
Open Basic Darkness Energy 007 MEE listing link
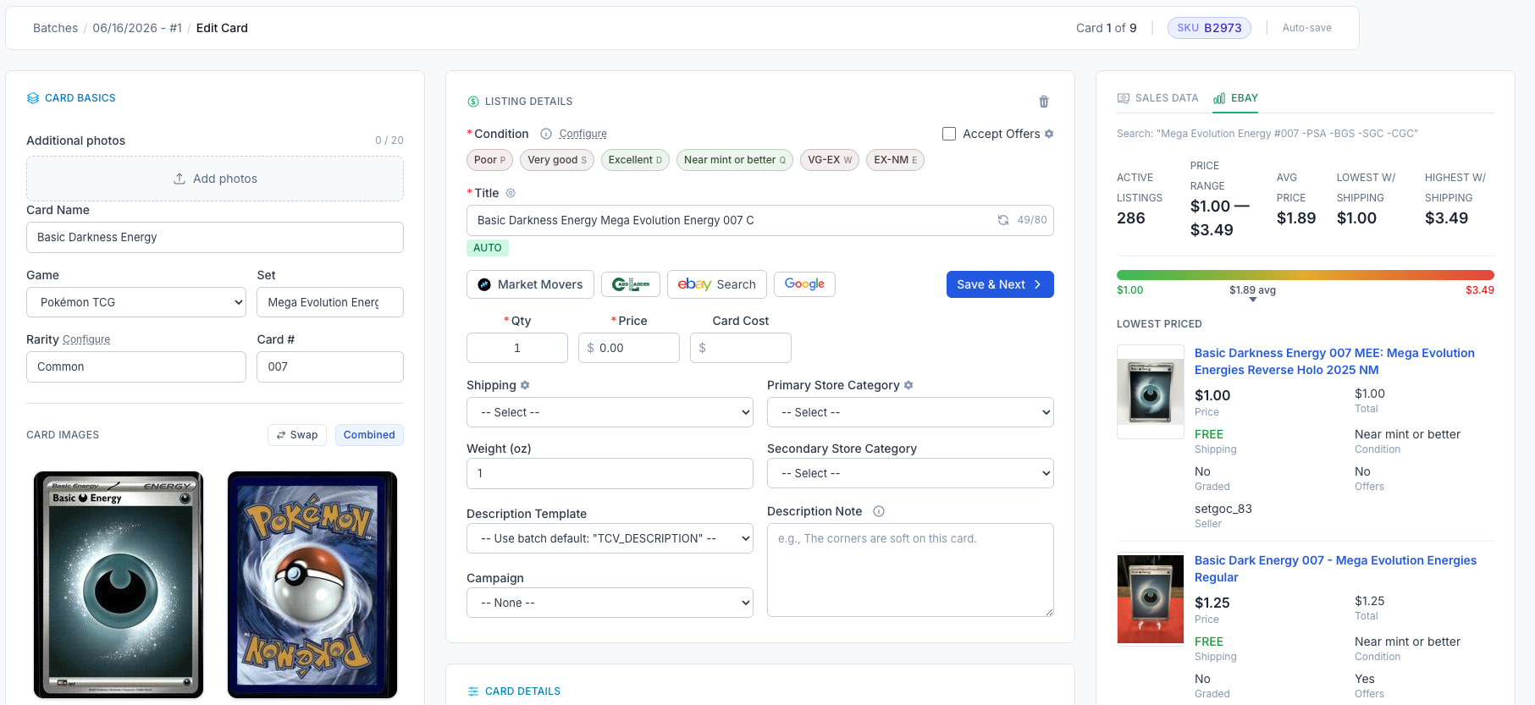[x=1334, y=361]
